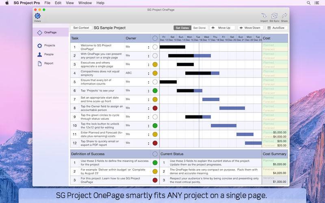Cycle green status circle for task 10
The image size is (325, 203).
155,125
